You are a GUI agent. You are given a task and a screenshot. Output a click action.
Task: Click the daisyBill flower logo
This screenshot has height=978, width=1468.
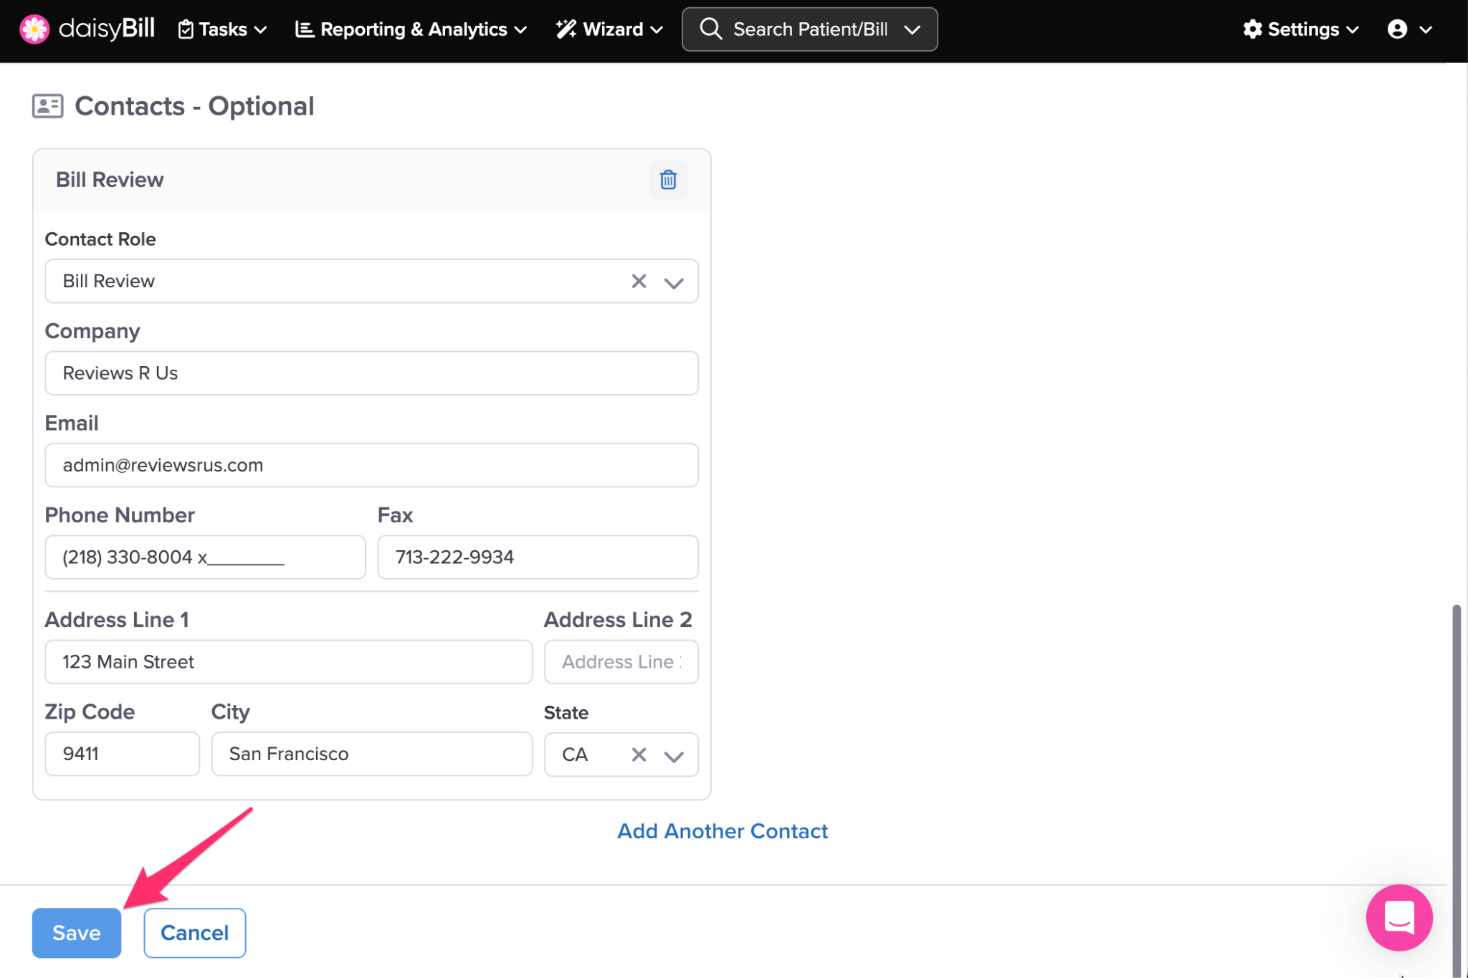point(34,29)
